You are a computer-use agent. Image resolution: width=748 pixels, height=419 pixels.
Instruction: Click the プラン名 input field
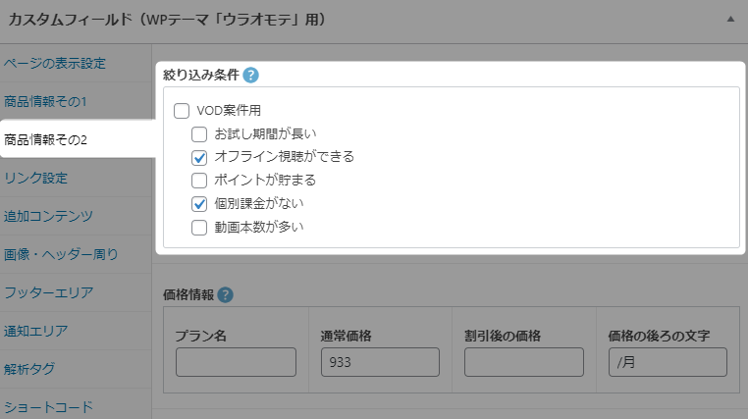(x=236, y=362)
